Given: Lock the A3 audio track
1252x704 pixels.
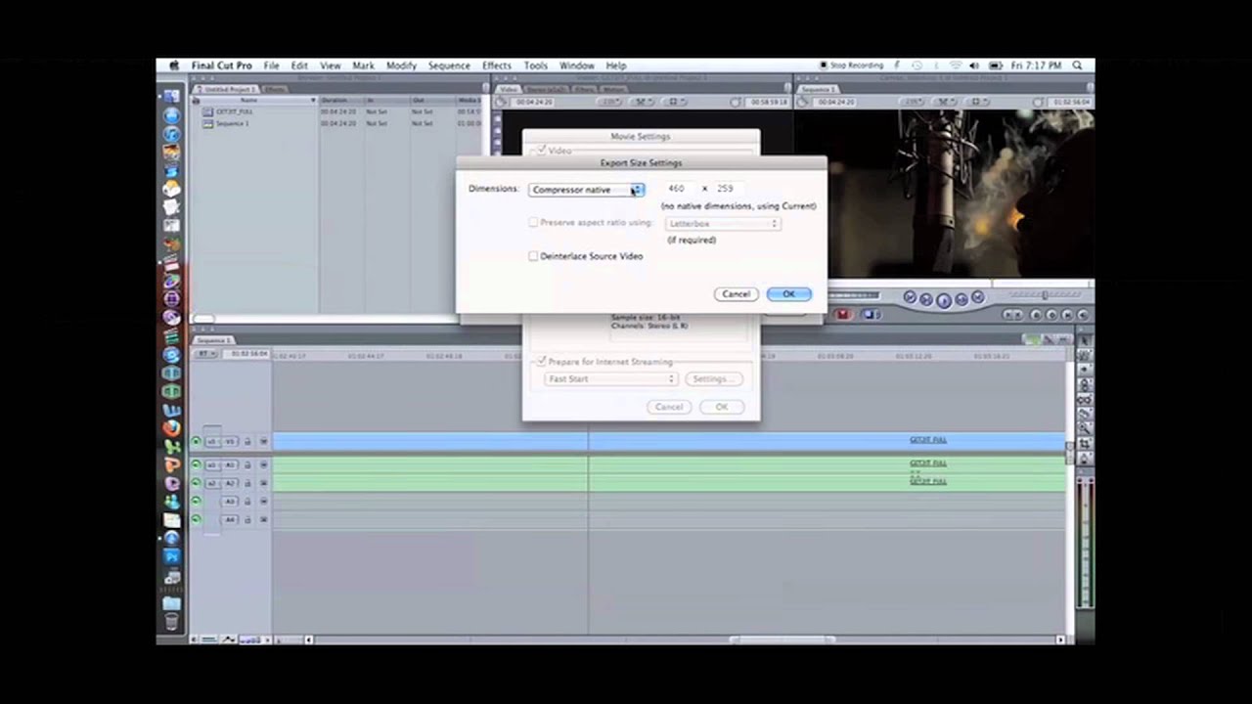Looking at the screenshot, I should (247, 502).
